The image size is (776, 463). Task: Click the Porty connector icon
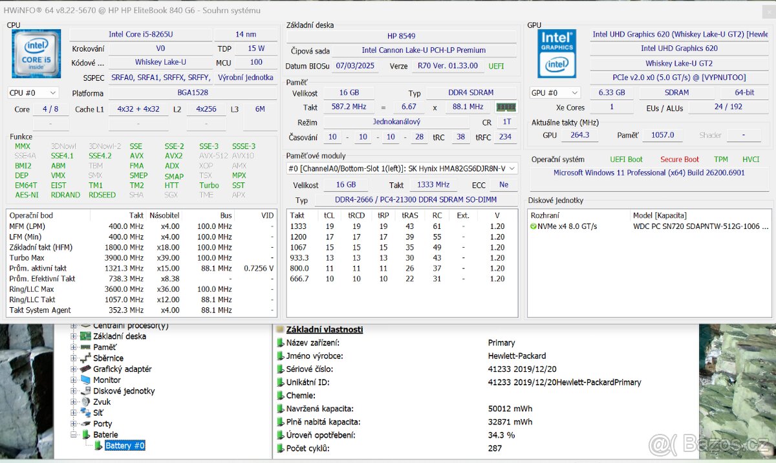(x=84, y=424)
